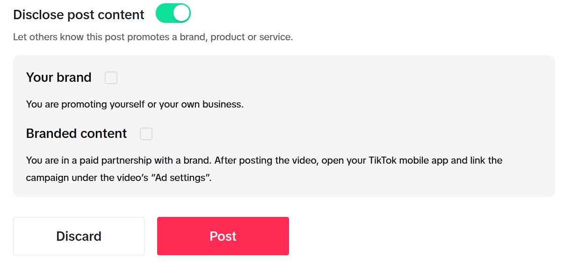Viewport: 564px width, 266px height.
Task: Click the pink Post button
Action: tap(223, 236)
